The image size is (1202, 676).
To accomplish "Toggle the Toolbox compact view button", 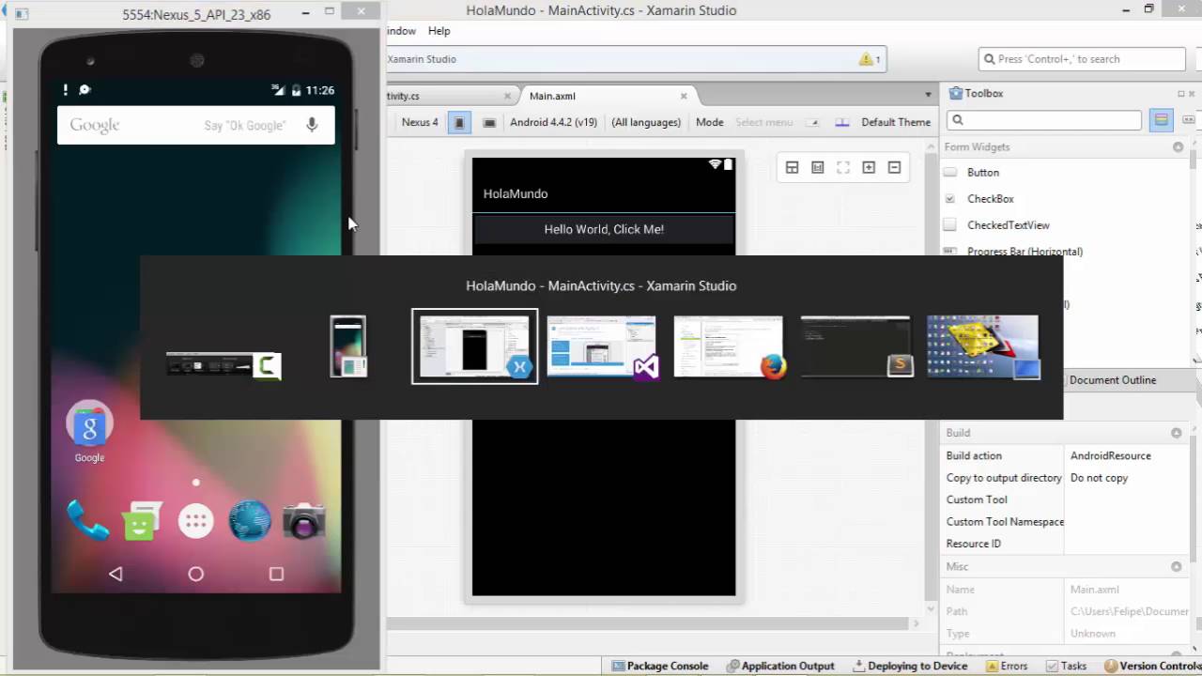I will click(x=1188, y=120).
